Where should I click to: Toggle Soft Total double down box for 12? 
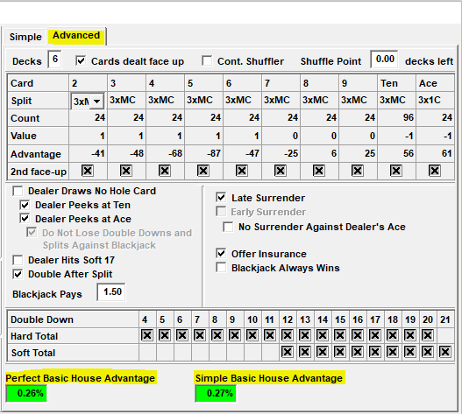288,352
